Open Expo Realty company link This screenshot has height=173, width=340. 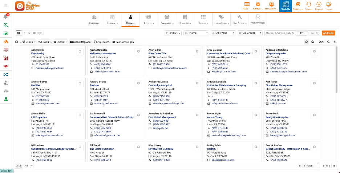[x=38, y=53]
